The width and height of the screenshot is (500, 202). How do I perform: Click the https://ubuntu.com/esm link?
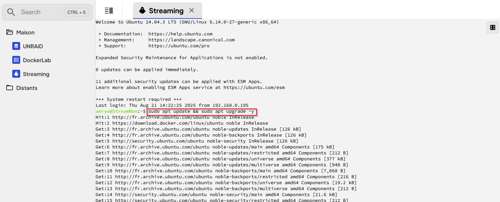click(x=254, y=87)
